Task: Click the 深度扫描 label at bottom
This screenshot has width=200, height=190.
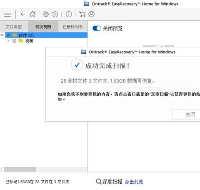Action: pyautogui.click(x=112, y=182)
